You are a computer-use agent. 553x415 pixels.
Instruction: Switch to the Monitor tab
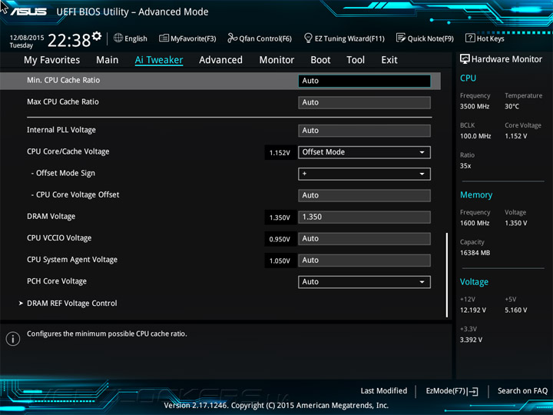tap(276, 60)
